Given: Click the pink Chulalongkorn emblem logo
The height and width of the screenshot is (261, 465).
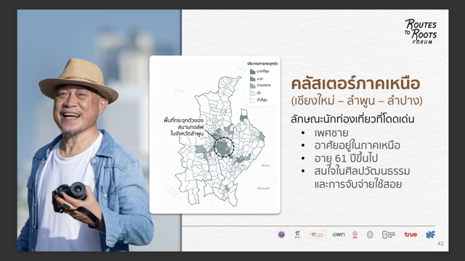Looking at the screenshot, I should coord(355,235).
